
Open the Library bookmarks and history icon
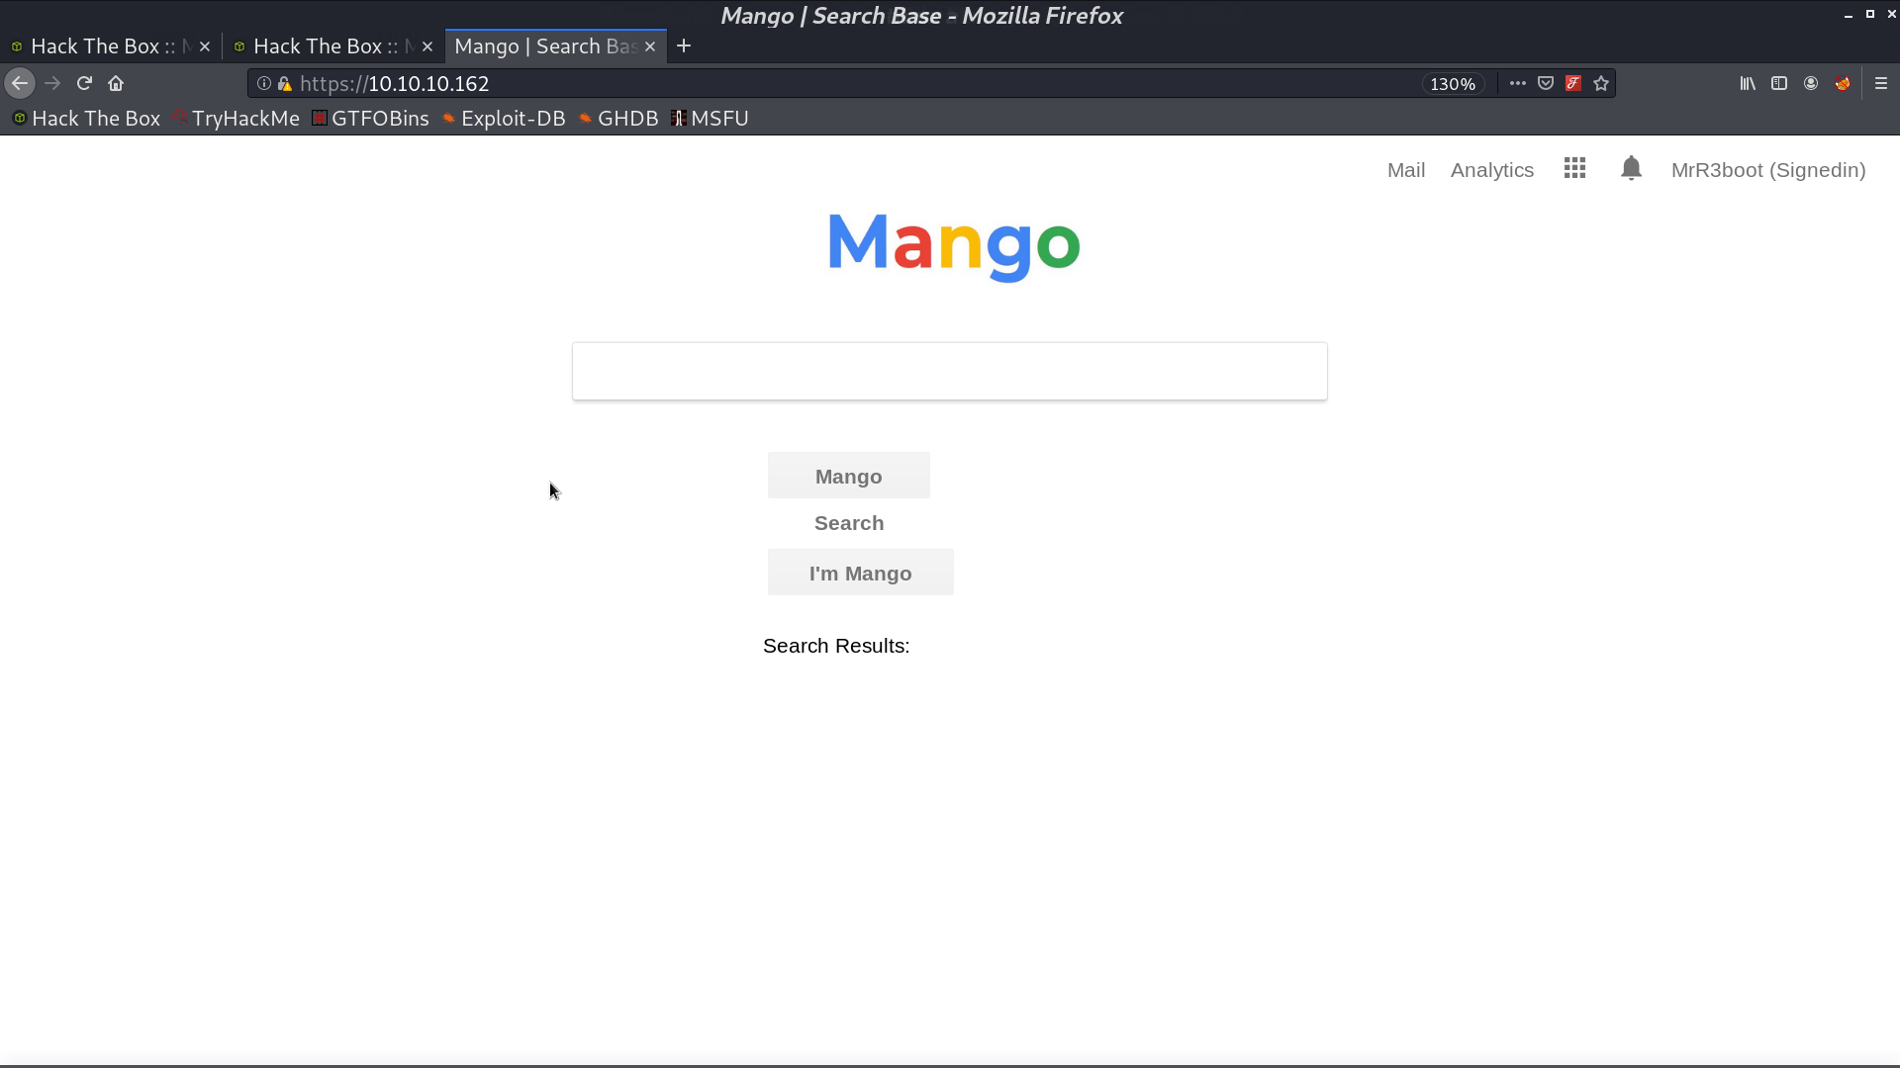coord(1748,84)
